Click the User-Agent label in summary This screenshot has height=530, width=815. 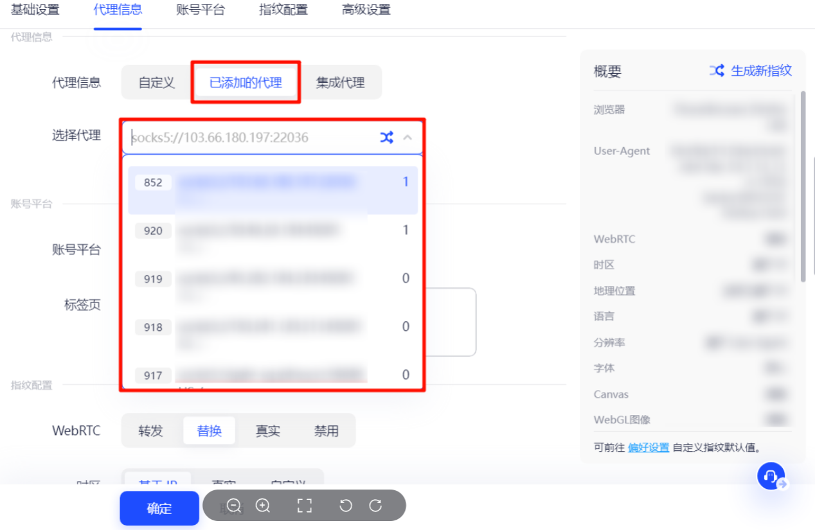click(622, 151)
